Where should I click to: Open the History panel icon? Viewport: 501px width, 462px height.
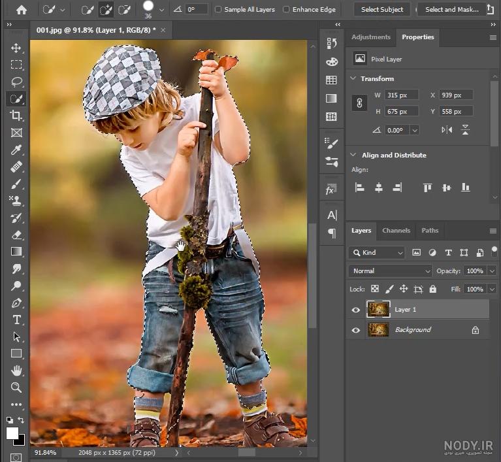tap(332, 43)
